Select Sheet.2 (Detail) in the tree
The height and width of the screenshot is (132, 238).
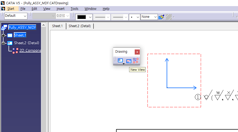click(x=27, y=43)
